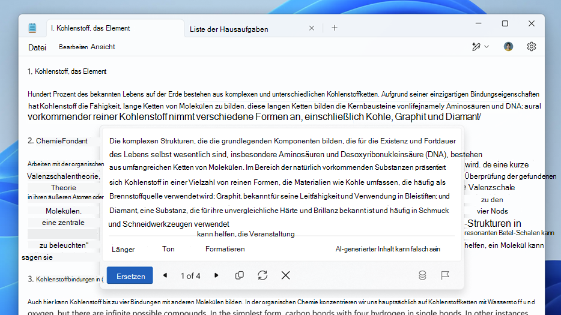The width and height of the screenshot is (561, 315).
Task: Click rewrite text 'Die komplexen Strukturen'
Action: 153,141
